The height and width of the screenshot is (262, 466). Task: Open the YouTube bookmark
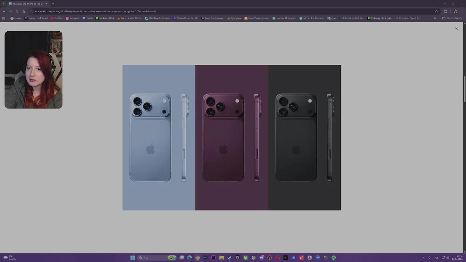pyautogui.click(x=57, y=18)
